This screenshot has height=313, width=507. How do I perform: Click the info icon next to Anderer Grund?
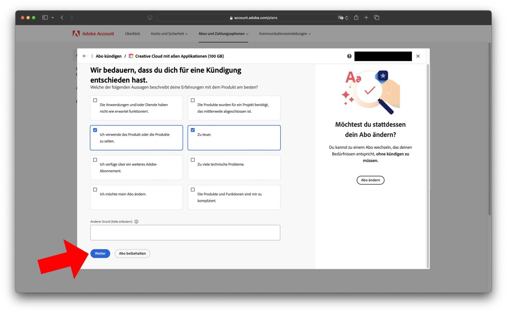coord(136,222)
